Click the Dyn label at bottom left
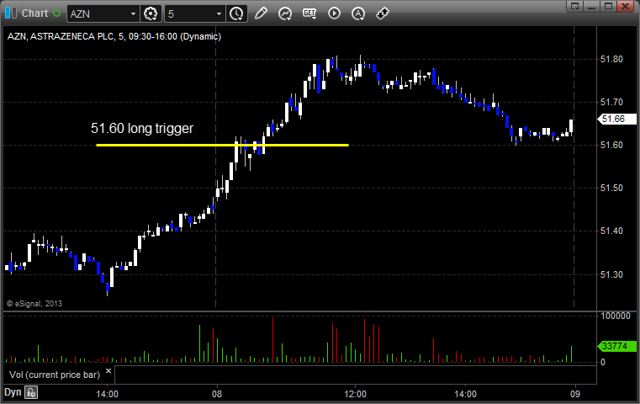 [13, 392]
